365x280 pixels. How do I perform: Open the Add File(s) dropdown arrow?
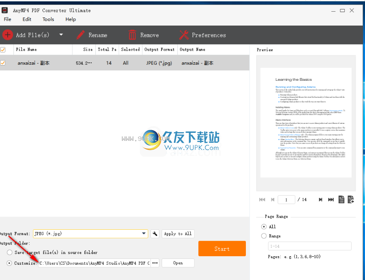(x=61, y=35)
